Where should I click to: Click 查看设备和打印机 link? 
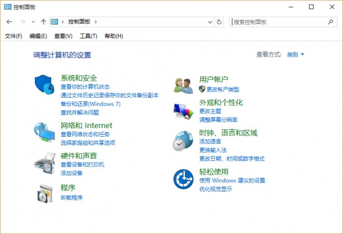(83, 164)
